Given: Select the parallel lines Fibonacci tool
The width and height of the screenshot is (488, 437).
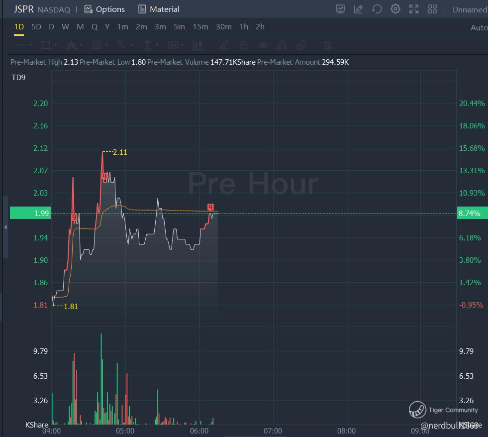Looking at the screenshot, I should point(97,45).
